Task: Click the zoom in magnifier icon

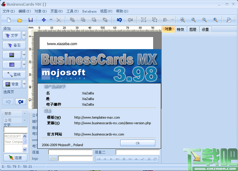Action: pos(215,20)
